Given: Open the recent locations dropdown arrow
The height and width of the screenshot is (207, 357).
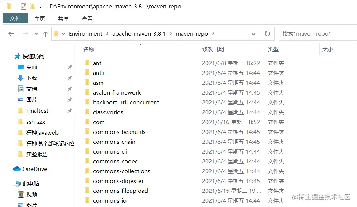Looking at the screenshot, I should click(36, 34).
